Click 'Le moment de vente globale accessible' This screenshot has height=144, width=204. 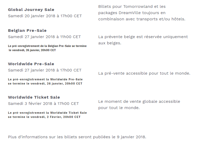(x=139, y=101)
